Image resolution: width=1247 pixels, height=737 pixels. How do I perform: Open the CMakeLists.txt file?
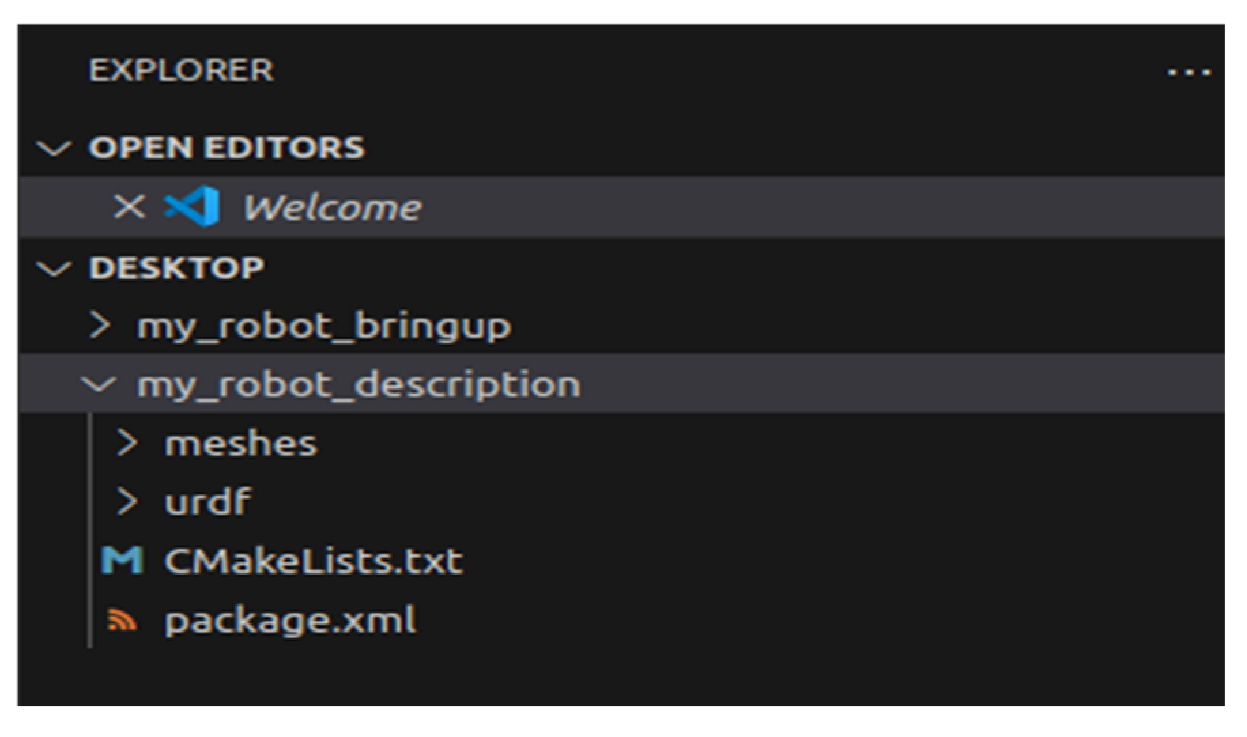click(314, 562)
